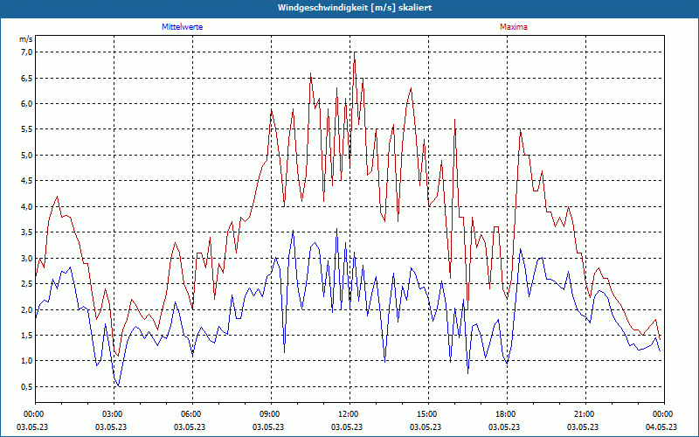
Task: Click the '03.05.23' date under 15:00
Action: pos(426,427)
